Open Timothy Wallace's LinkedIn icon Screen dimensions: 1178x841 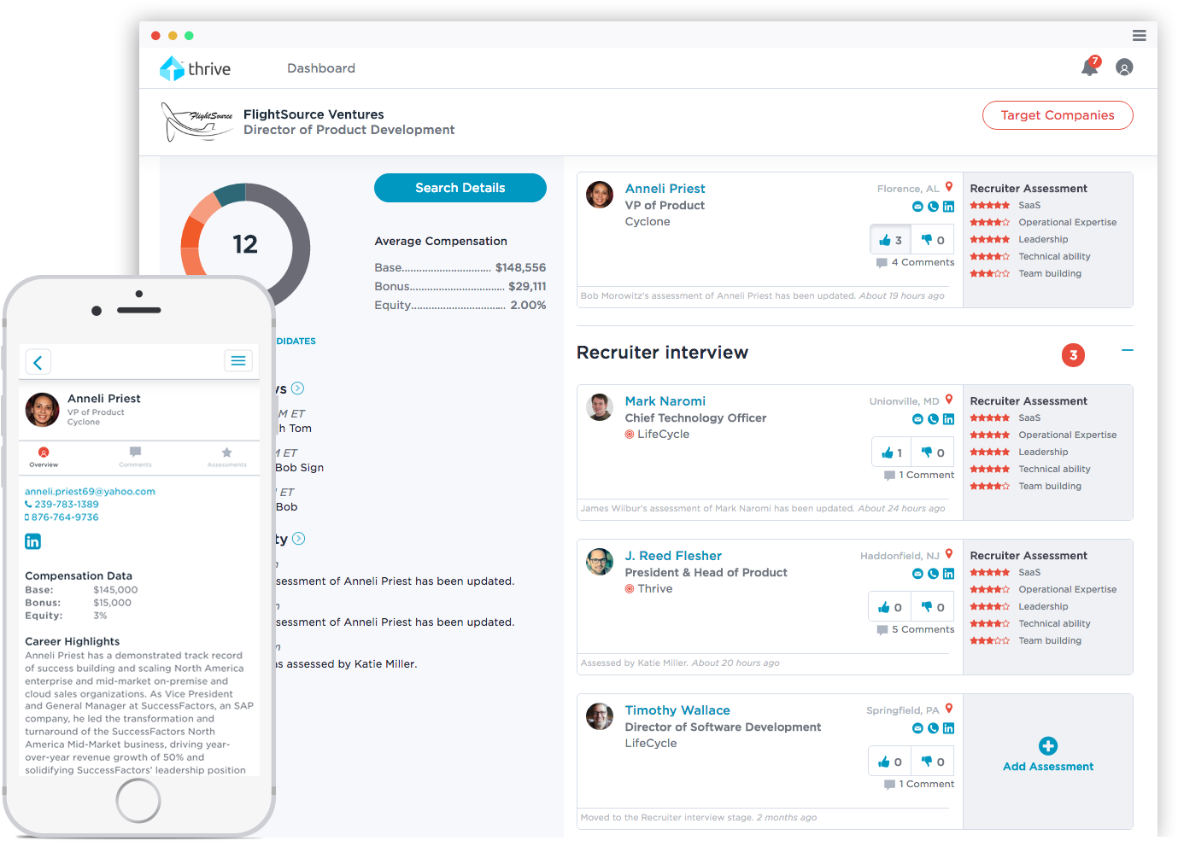pos(948,728)
